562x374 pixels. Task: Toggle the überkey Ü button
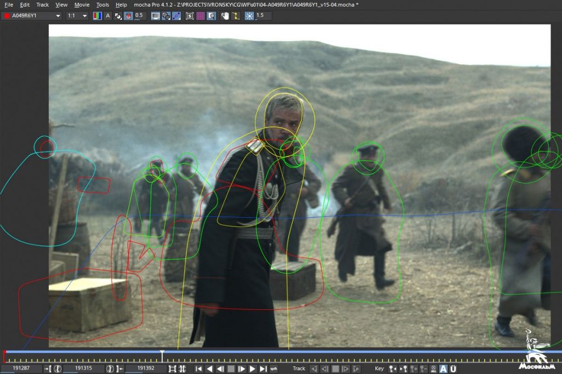[x=453, y=369]
